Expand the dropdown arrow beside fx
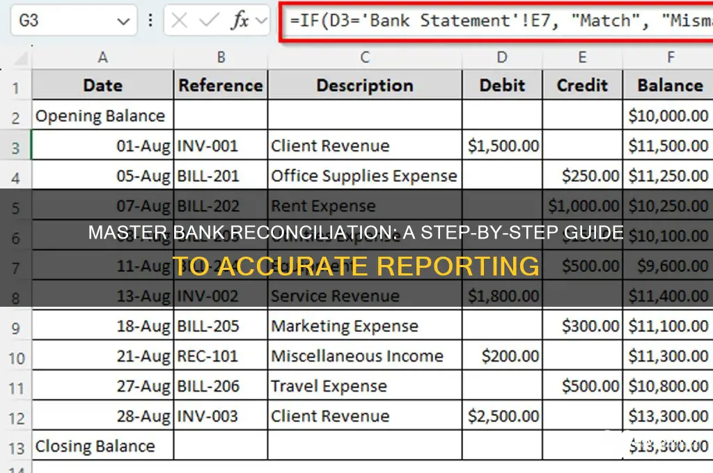Screen dimensions: 713x473 (x=262, y=20)
